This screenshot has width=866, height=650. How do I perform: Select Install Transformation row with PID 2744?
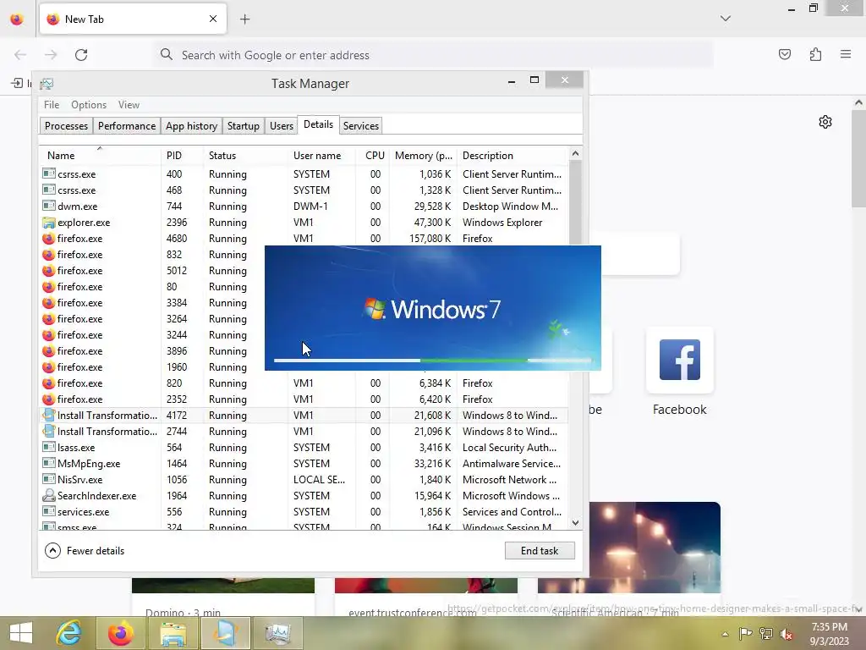click(x=304, y=431)
